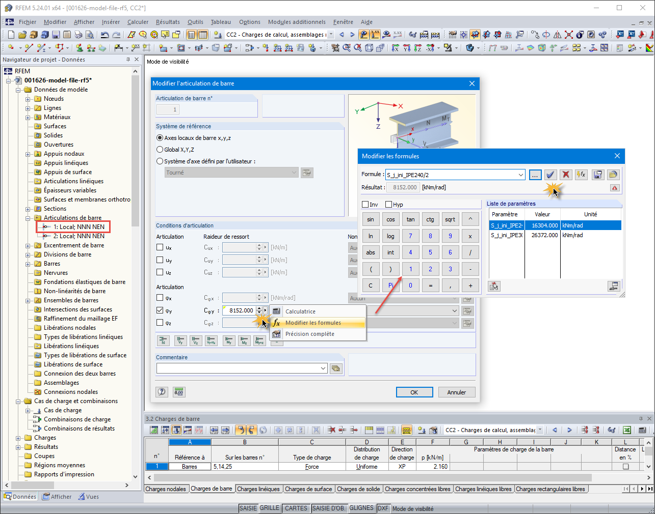Viewport: 655px width, 514px height.
Task: Apply the formula with the checkmark icon
Action: point(550,175)
